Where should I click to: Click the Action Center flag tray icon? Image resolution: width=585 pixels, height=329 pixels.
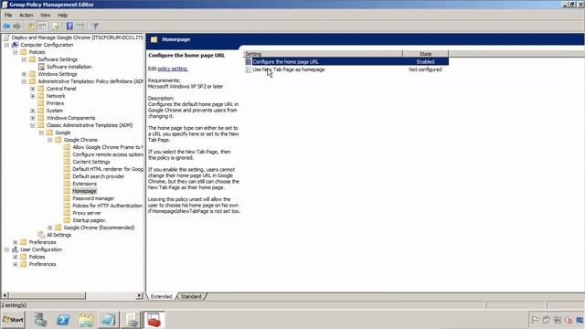[x=536, y=320]
